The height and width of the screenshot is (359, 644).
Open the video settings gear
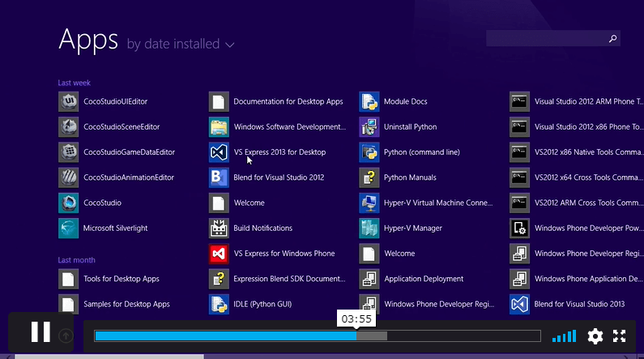pyautogui.click(x=595, y=336)
